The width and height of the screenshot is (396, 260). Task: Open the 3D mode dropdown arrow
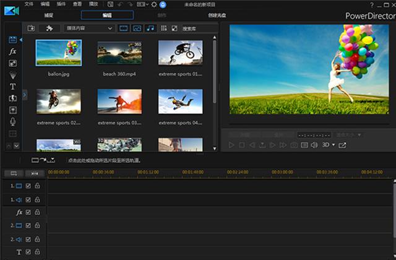click(x=334, y=145)
